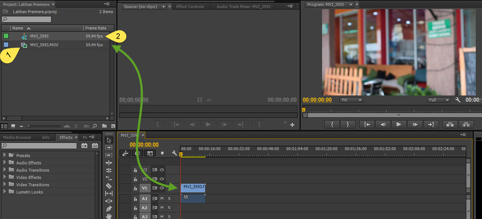Select the Hand tool
Screen dimensions: 482x219
click(x=109, y=216)
